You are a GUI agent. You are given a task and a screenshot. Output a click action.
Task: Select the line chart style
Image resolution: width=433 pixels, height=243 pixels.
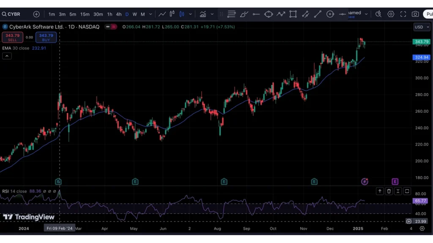[162, 14]
